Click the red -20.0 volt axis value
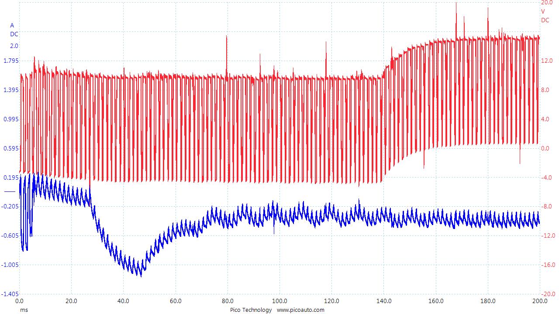Screen dimensions: 559x314 pyautogui.click(x=548, y=294)
